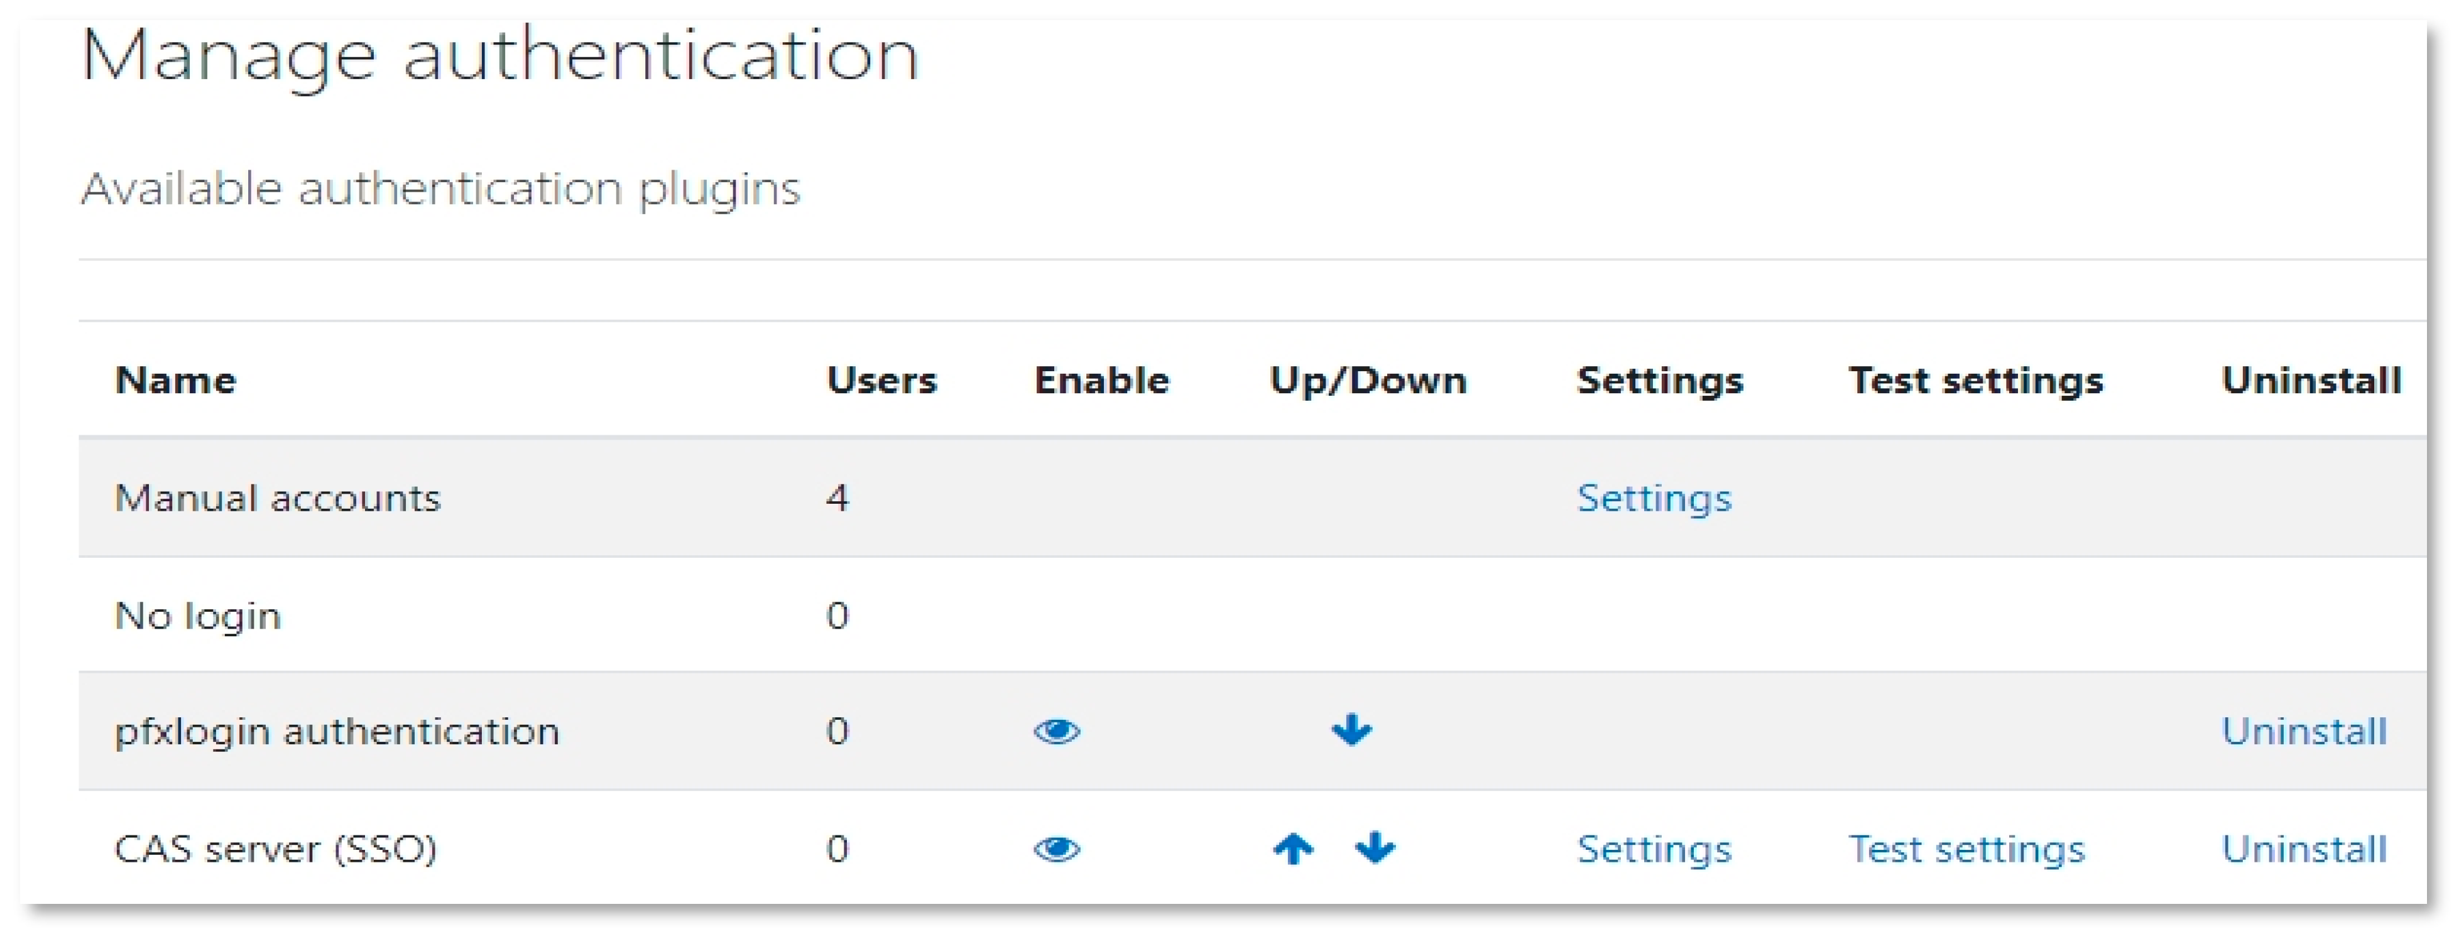
Task: Click Test settings for CAS server
Action: pos(1966,849)
